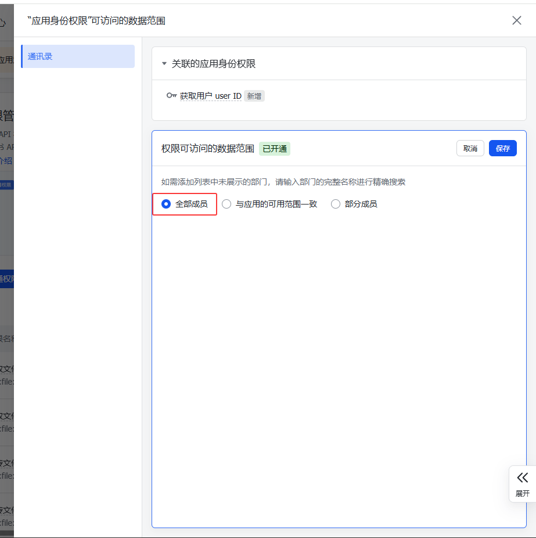Click the app logo icon at top left corner
This screenshot has width=536, height=538.
pyautogui.click(x=5, y=20)
